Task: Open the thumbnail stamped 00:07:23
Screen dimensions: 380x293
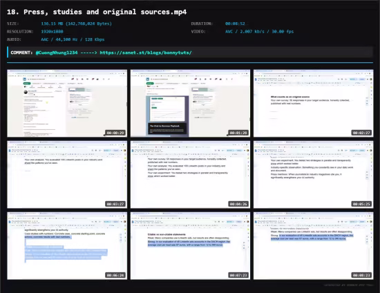Action: coord(190,246)
